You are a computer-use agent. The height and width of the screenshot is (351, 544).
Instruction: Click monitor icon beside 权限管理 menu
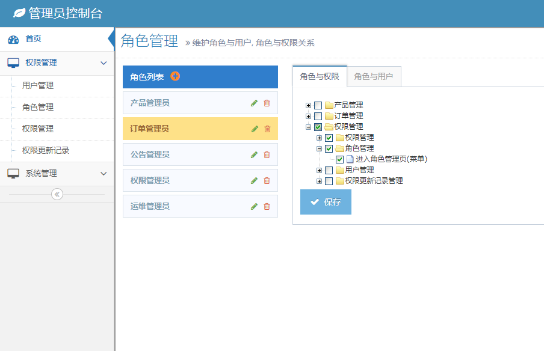[x=13, y=63]
